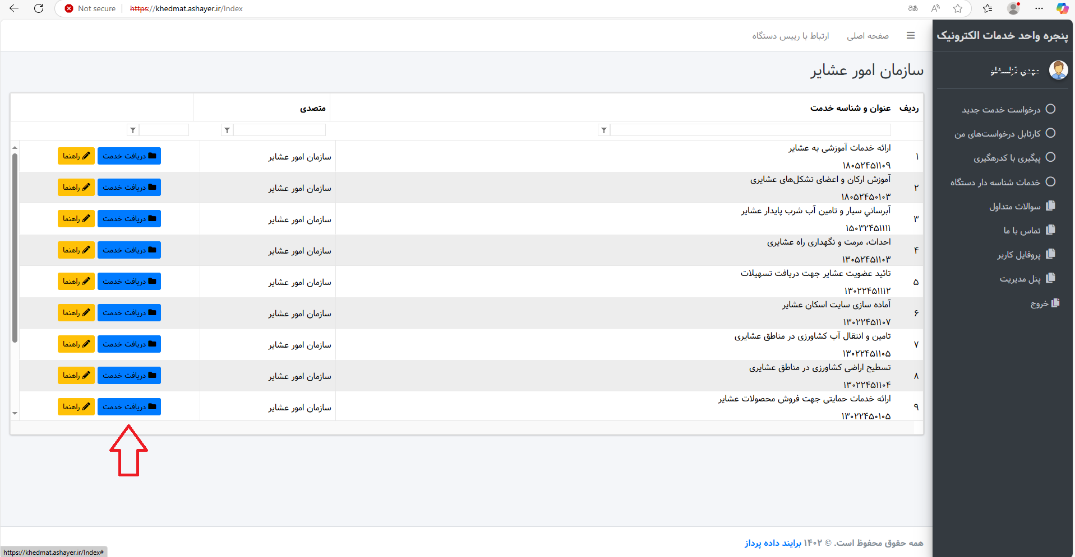Refresh the page with browser reload icon
Viewport: 1075px width, 557px height.
[39, 8]
